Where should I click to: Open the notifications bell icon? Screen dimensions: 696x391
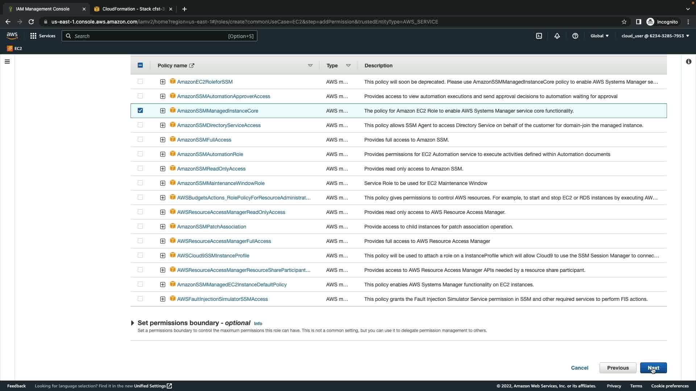pos(557,36)
